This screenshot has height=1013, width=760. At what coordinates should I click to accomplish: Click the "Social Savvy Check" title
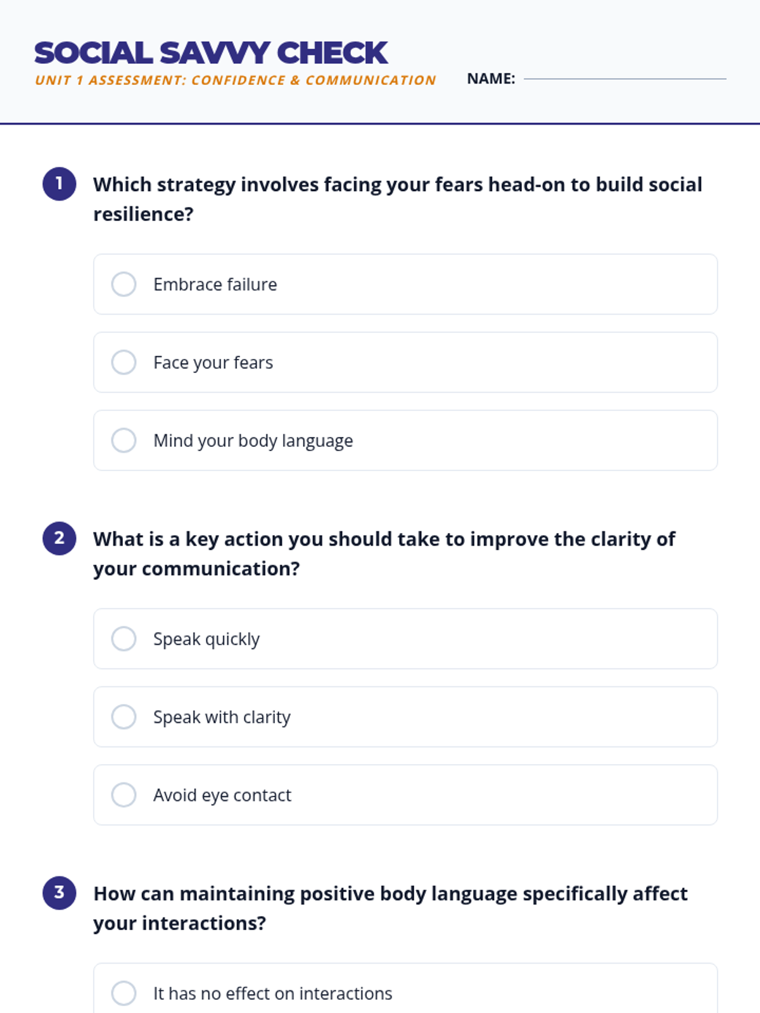tap(210, 53)
